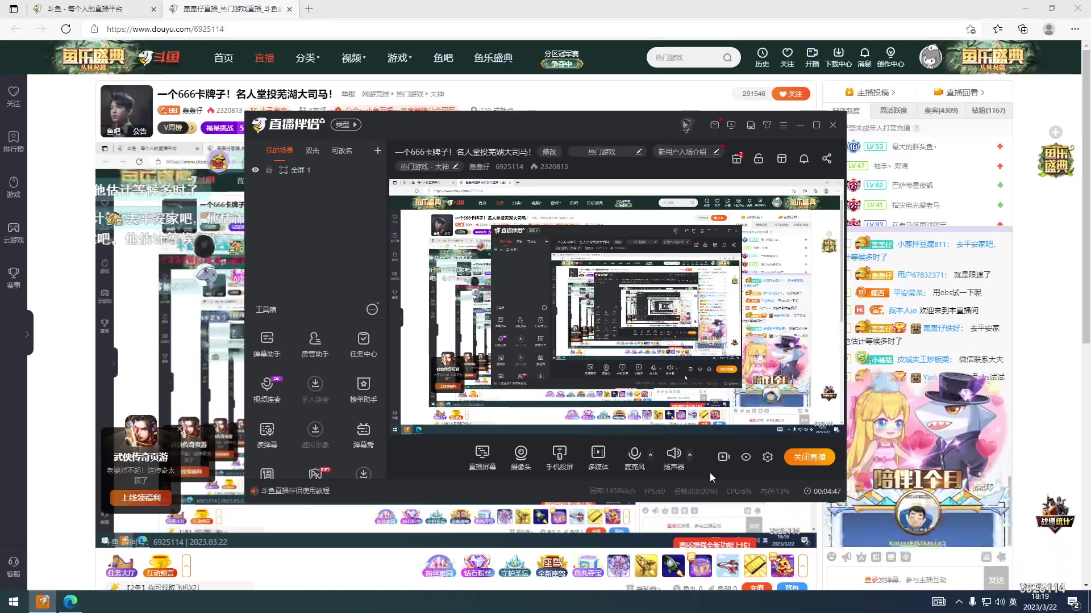Expand speaker options arrow
Viewport: 1091px width, 613px height.
[690, 455]
